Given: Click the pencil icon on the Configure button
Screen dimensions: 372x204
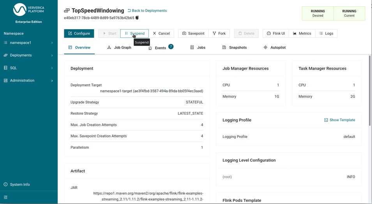Looking at the screenshot, I should pos(70,33).
